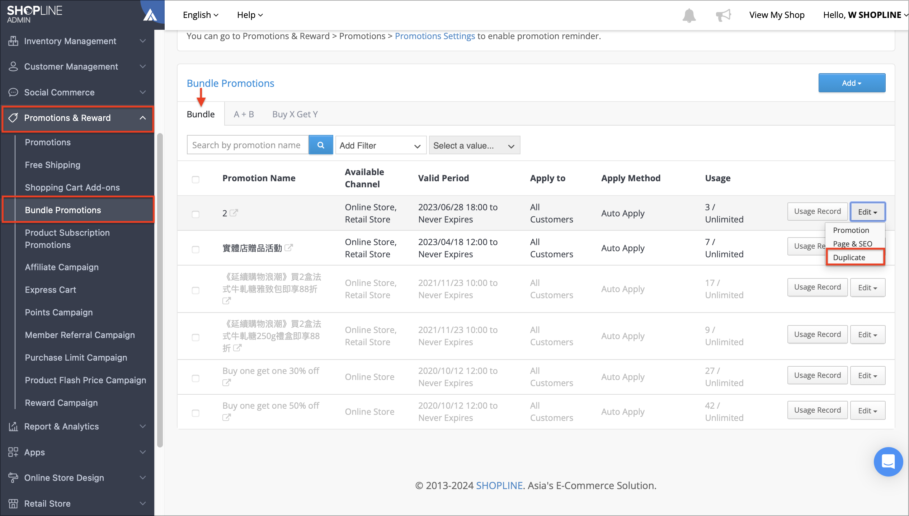Expand the Inventory Management chevron
The width and height of the screenshot is (909, 516).
143,41
